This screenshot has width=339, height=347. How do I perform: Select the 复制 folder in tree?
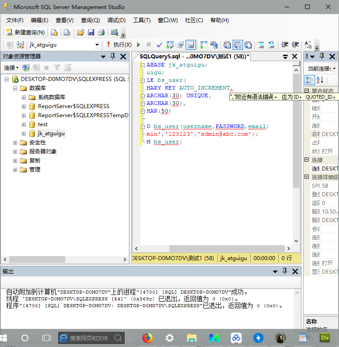tap(35, 161)
